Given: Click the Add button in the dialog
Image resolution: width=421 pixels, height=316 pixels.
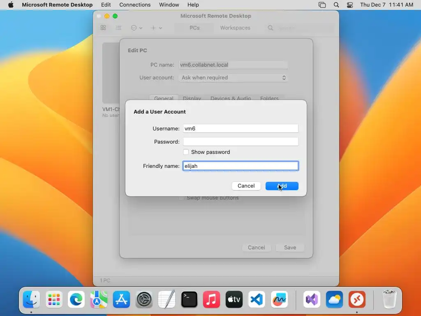Looking at the screenshot, I should click(x=282, y=186).
